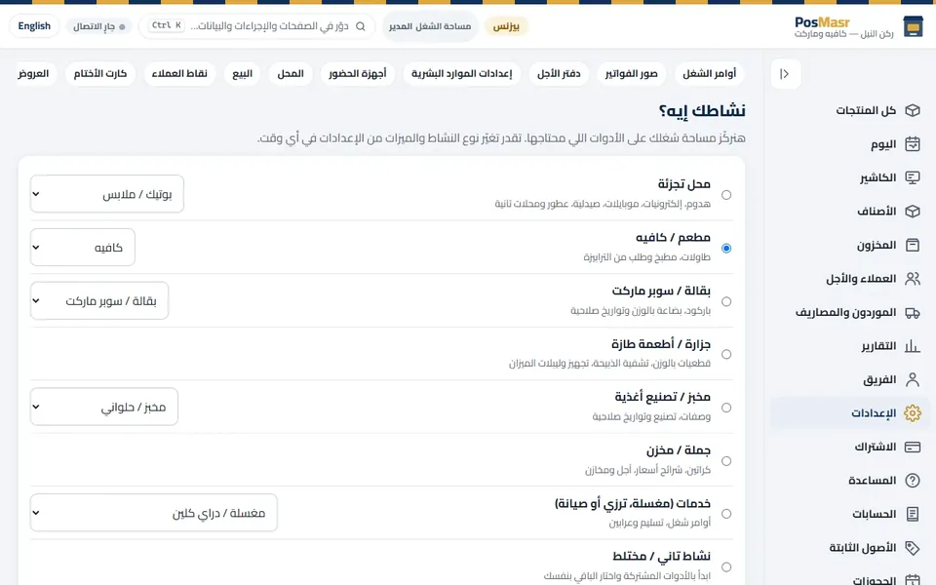Go to كل المنتجات in the sidebar
The image size is (936, 585).
coord(850,110)
